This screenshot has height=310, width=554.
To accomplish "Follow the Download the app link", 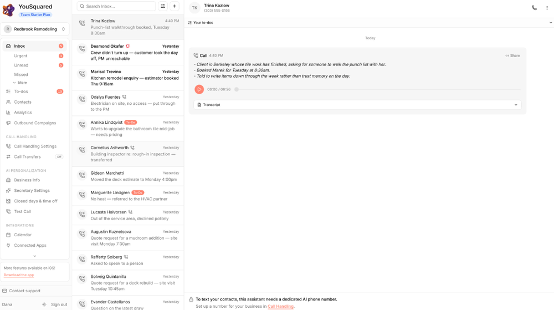I will [19, 275].
